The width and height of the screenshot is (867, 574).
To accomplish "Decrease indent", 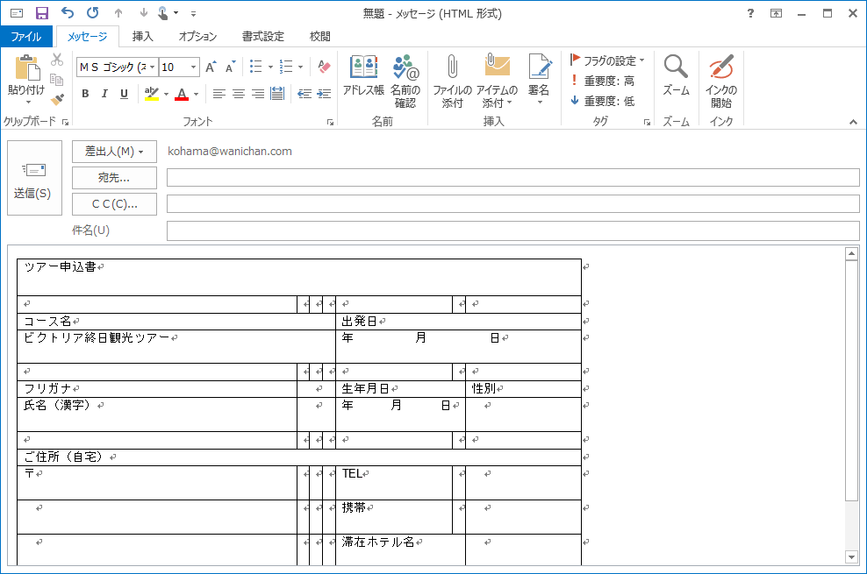I will coord(305,94).
